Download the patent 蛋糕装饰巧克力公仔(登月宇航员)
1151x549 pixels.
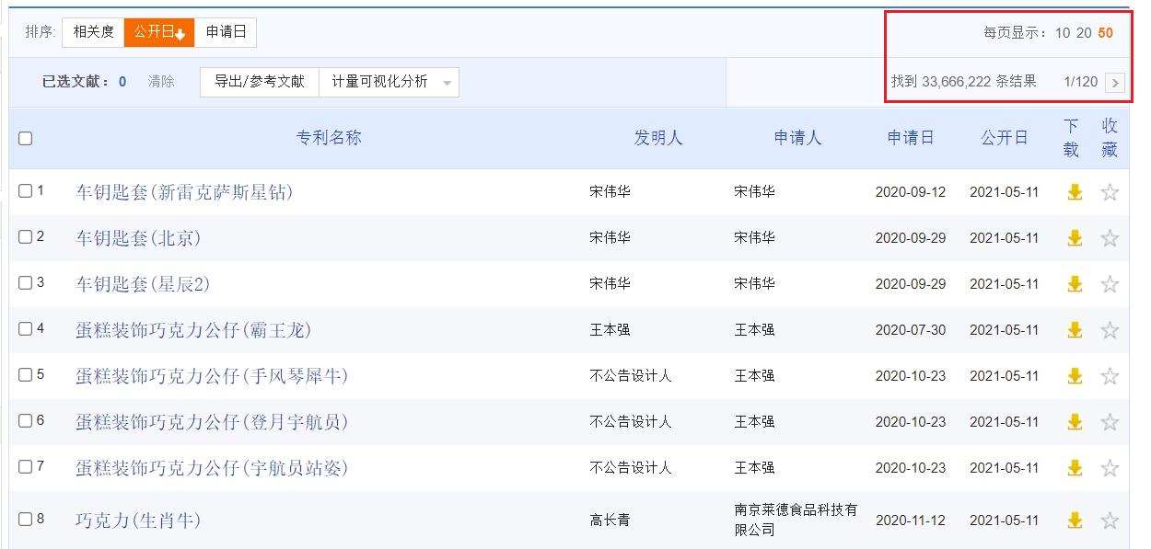pyautogui.click(x=1075, y=421)
